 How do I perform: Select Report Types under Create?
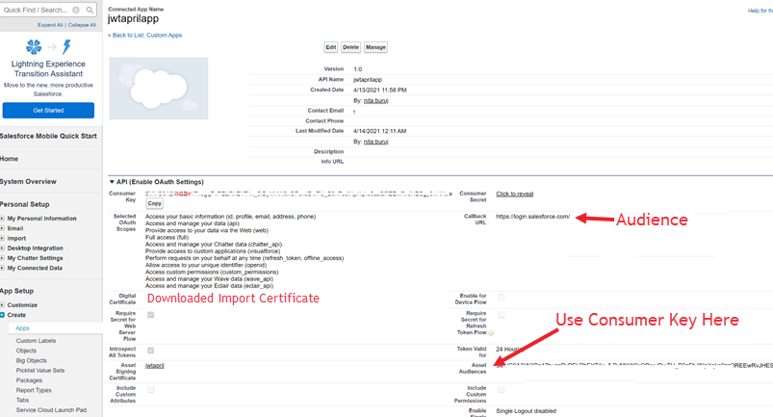tap(34, 390)
